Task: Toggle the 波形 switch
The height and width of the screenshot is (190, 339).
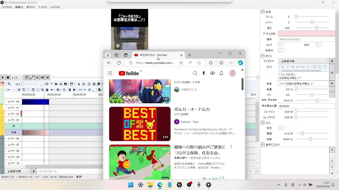Action: point(319,45)
